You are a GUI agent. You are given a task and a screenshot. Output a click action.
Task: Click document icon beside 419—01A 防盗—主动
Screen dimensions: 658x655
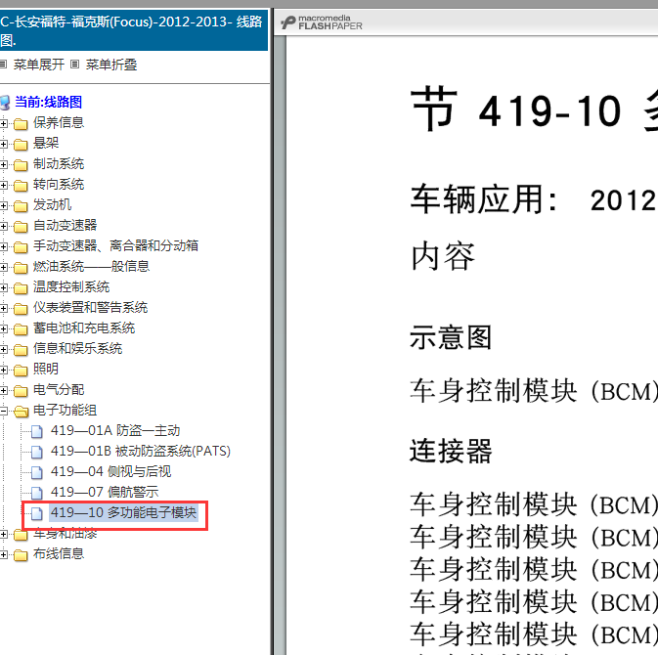point(37,431)
